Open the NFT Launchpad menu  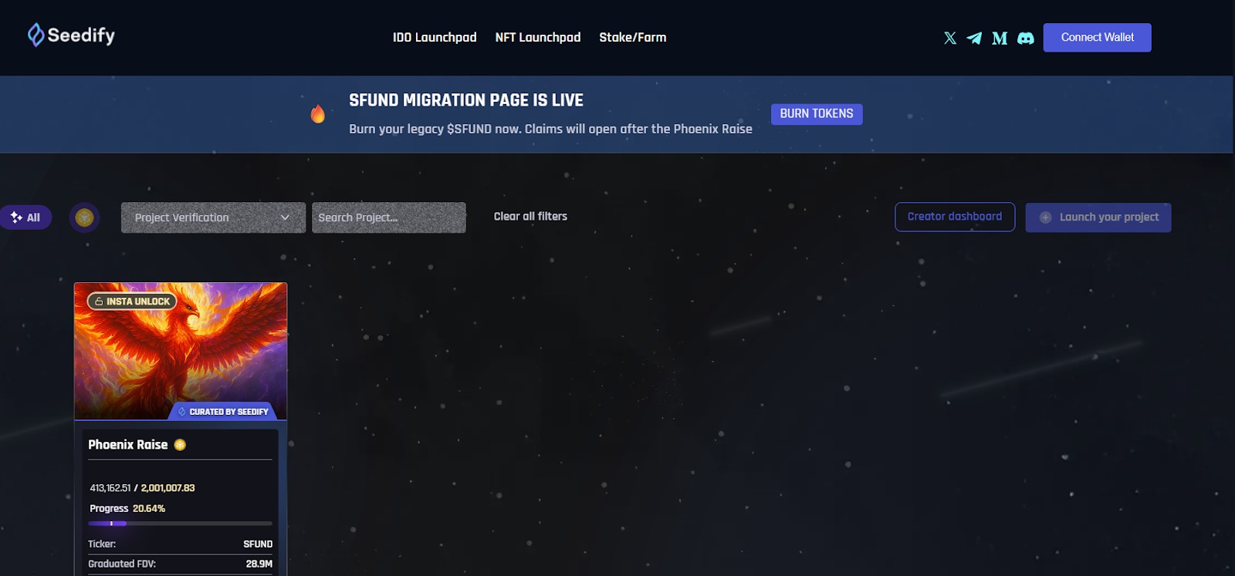click(x=538, y=37)
